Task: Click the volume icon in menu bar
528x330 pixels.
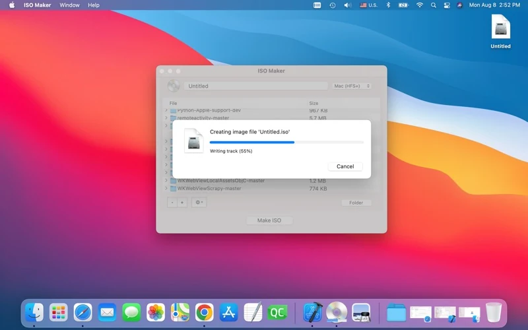Action: coord(348,5)
